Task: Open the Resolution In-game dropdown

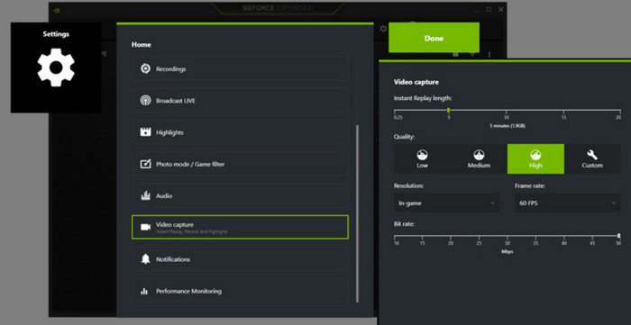Action: point(447,203)
